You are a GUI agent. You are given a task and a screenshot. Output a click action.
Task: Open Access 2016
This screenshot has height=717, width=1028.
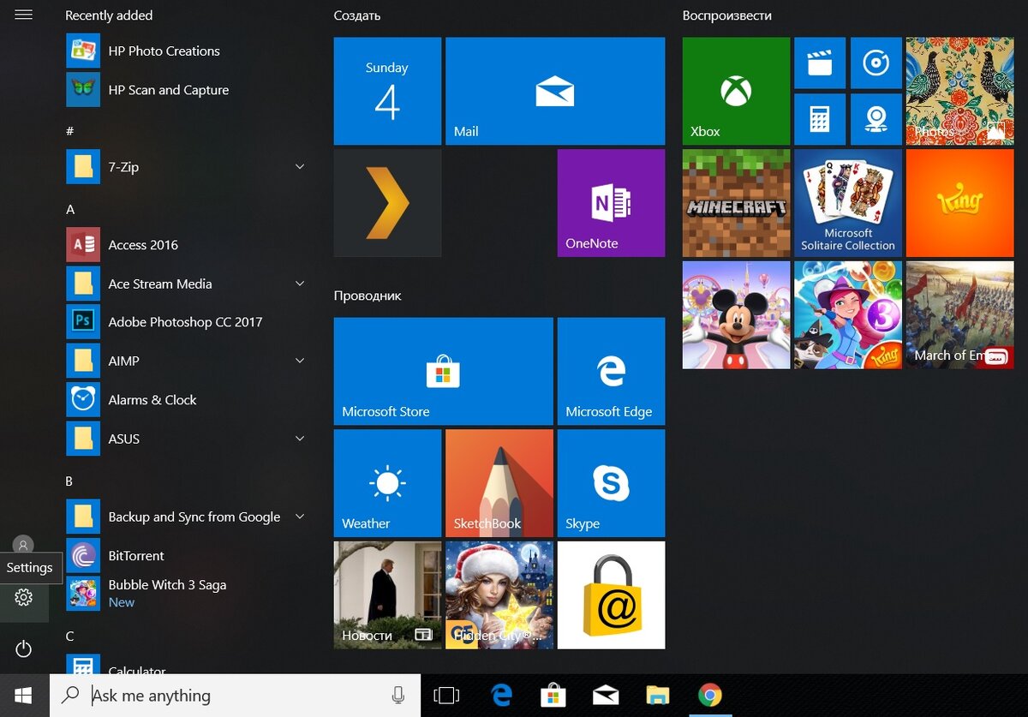(187, 244)
